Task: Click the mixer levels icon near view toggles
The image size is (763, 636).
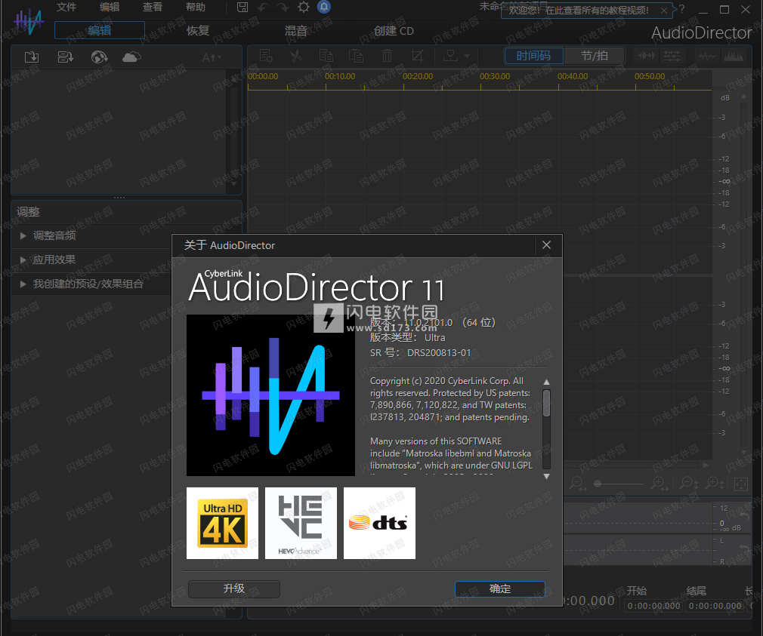Action: (672, 56)
